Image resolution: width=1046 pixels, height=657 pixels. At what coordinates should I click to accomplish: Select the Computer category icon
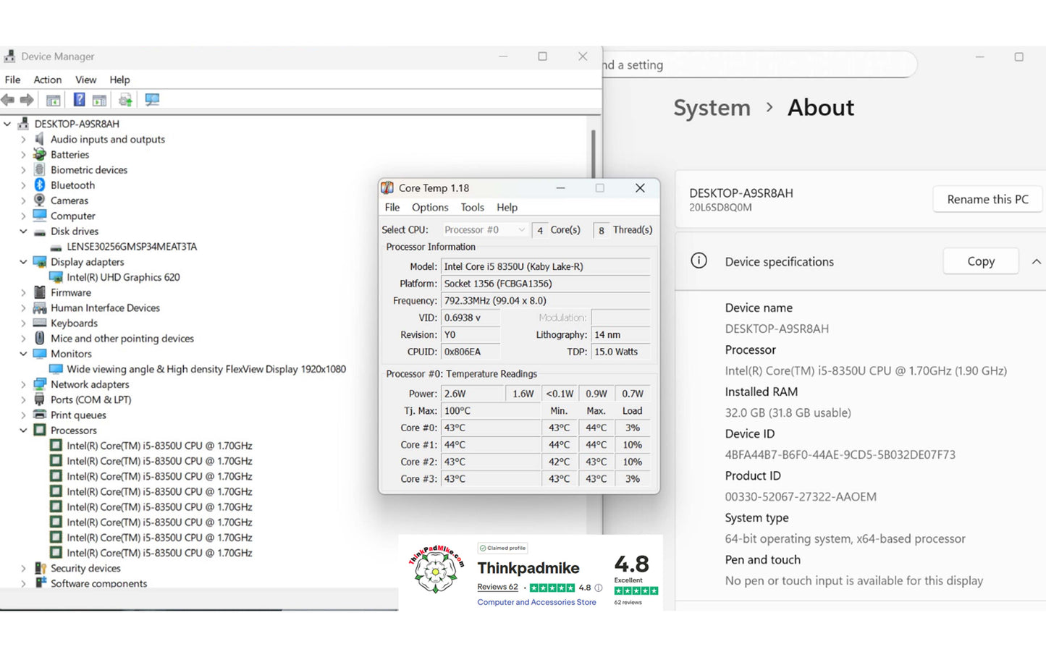[x=40, y=216]
